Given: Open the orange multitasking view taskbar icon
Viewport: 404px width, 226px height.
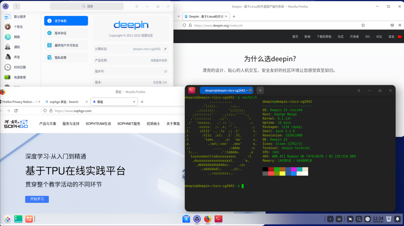Looking at the screenshot, I should [29, 219].
